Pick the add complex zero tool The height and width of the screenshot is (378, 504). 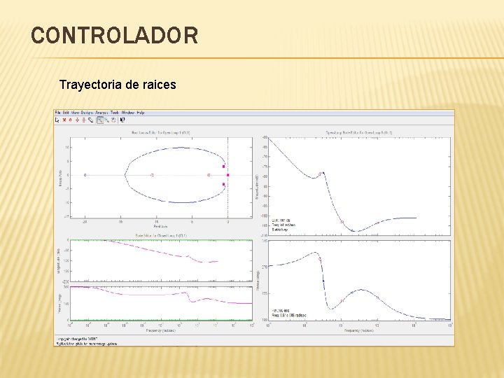pyautogui.click(x=84, y=120)
